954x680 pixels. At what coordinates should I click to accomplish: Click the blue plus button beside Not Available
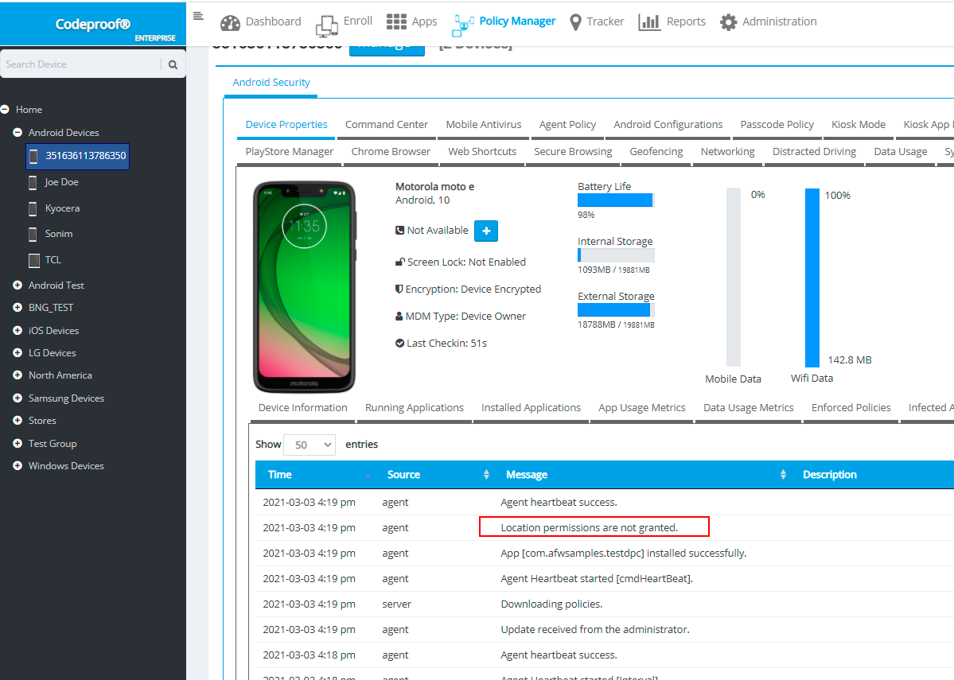pyautogui.click(x=486, y=231)
